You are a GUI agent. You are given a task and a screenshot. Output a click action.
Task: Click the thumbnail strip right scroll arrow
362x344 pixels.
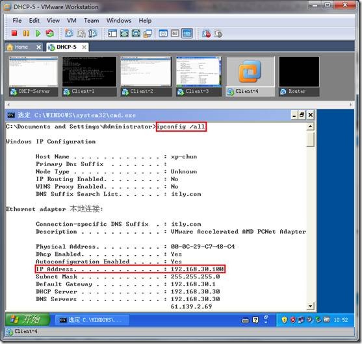point(351,104)
